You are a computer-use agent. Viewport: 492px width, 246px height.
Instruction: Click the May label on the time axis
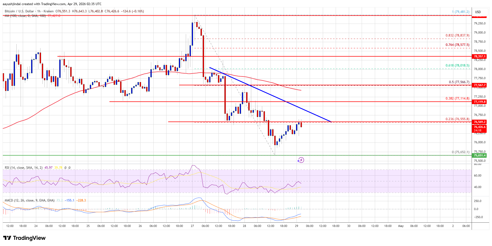coord(401,226)
